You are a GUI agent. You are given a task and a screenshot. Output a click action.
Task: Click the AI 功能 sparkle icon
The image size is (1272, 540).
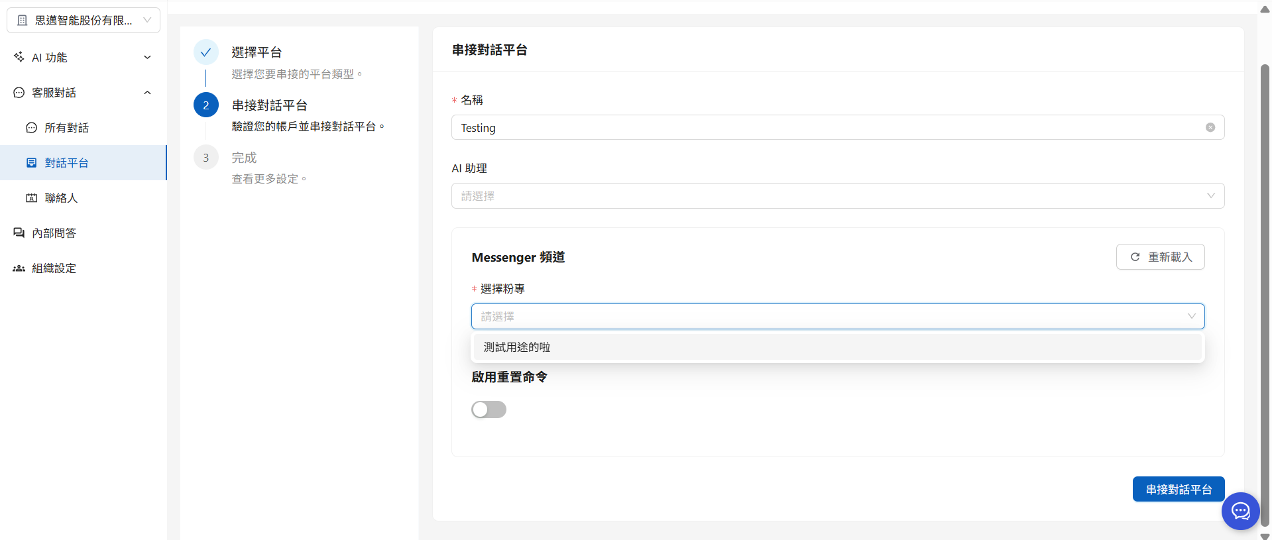click(19, 57)
